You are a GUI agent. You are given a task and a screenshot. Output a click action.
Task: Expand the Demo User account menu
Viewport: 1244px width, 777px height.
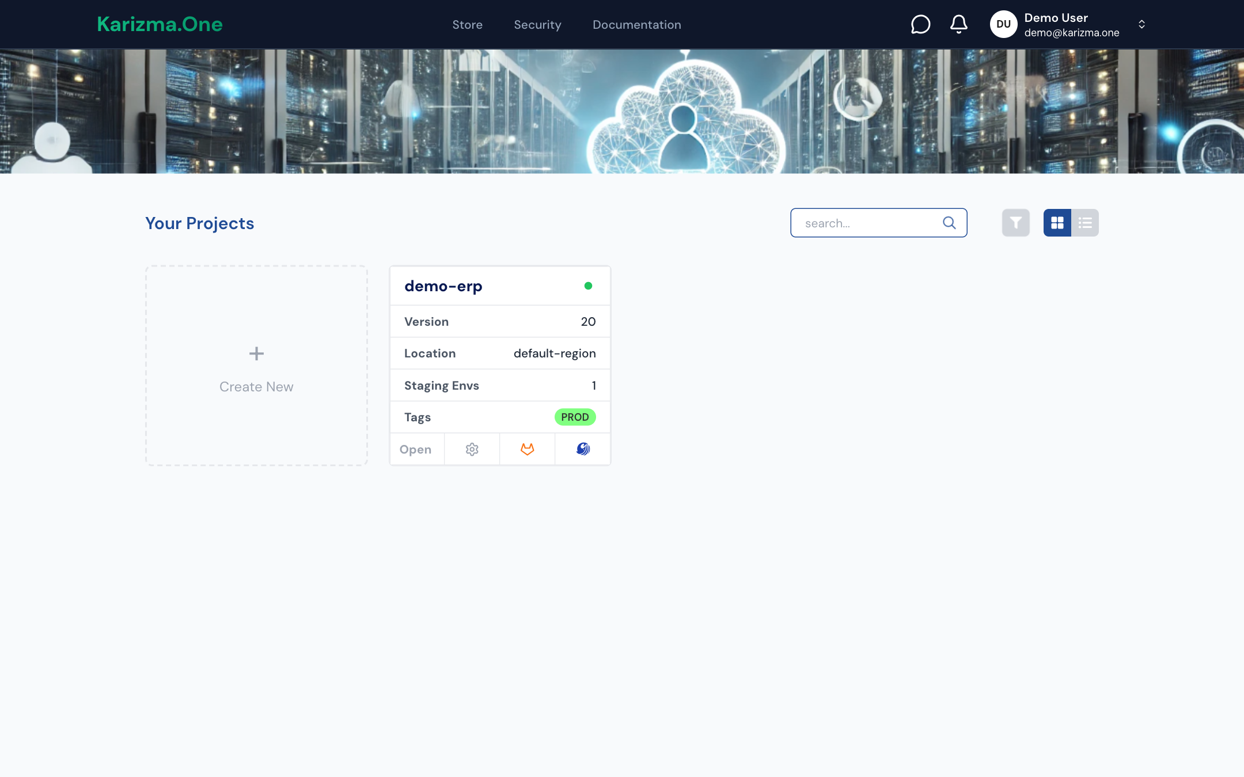[x=1141, y=24]
